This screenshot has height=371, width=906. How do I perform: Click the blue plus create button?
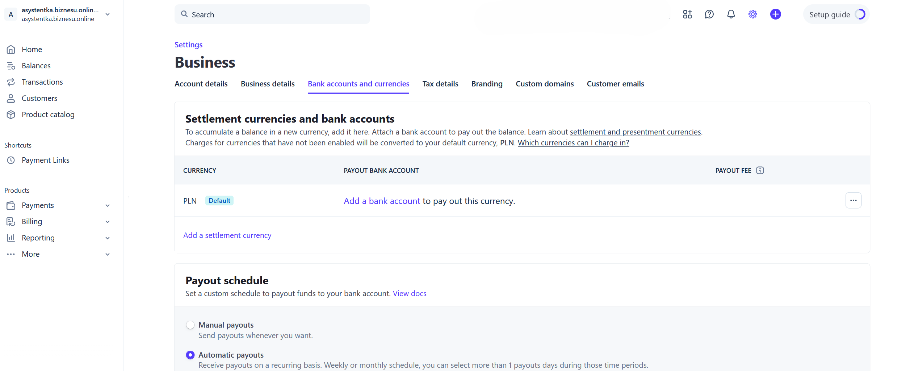(x=775, y=14)
